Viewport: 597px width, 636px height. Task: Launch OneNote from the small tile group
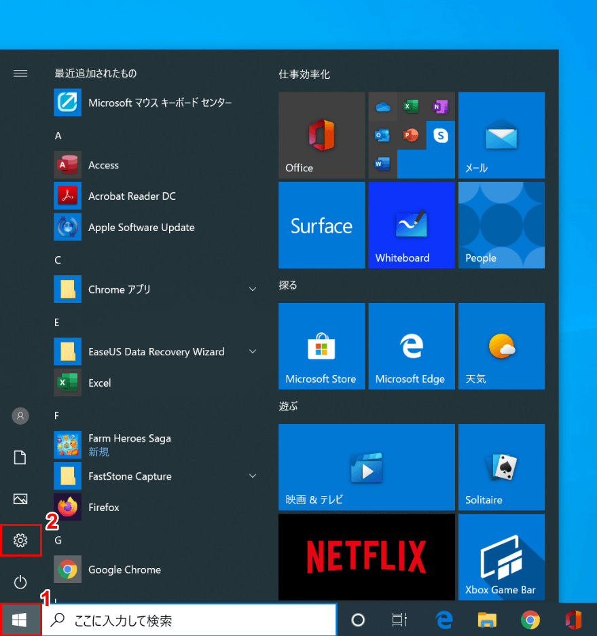(x=441, y=107)
